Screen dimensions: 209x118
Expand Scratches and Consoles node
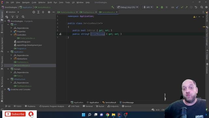click(5, 89)
